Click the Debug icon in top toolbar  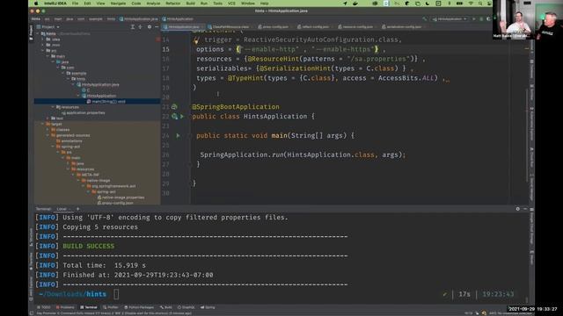click(x=481, y=19)
